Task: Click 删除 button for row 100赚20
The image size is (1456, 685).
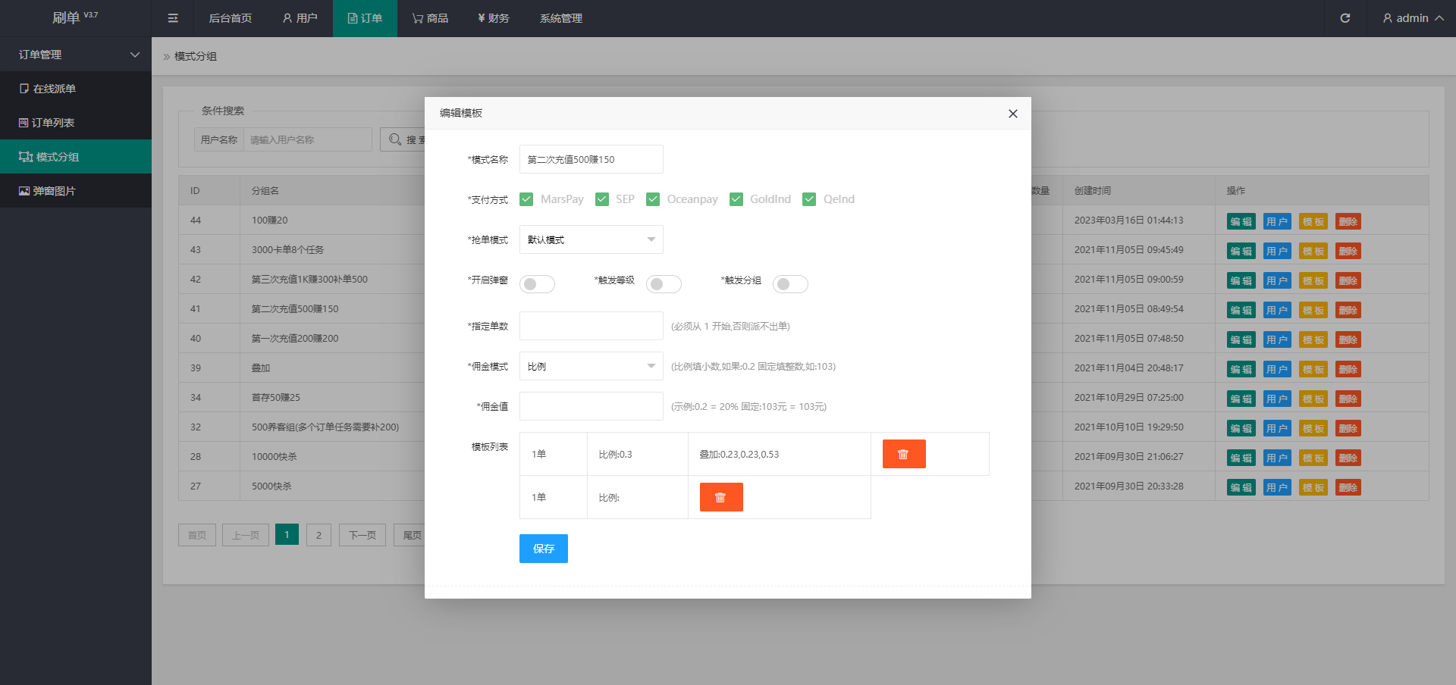Action: tap(1348, 221)
